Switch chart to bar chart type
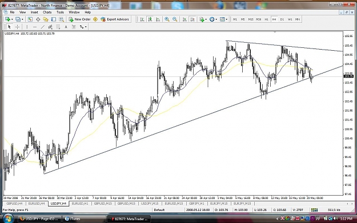 [x=142, y=19]
